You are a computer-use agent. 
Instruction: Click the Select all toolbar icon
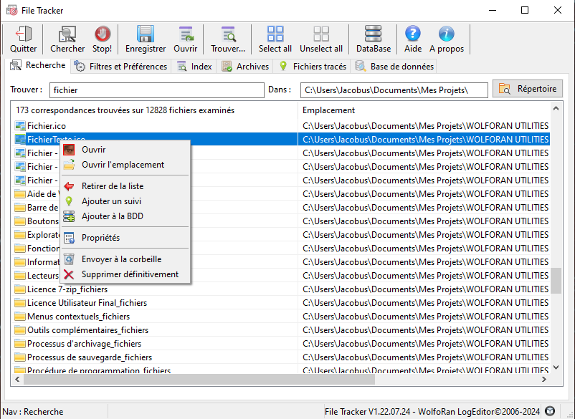(275, 34)
